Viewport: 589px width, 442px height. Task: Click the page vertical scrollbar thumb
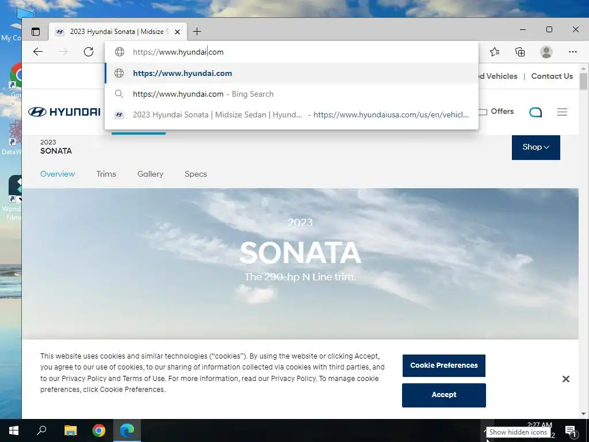[x=583, y=81]
